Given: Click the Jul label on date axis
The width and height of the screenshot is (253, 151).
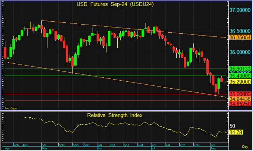Looking at the screenshot, I should [153, 149].
